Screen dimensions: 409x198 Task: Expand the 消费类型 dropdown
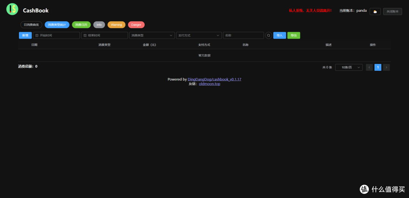pos(152,35)
